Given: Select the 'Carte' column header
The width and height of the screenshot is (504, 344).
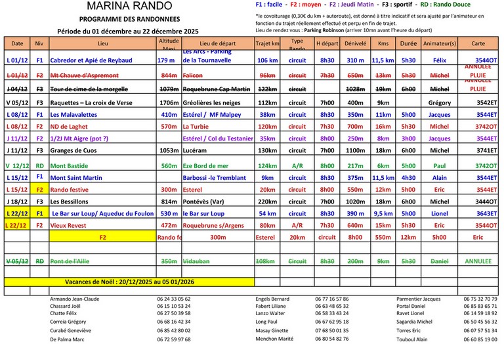Looking at the screenshot, I should pos(478,43).
